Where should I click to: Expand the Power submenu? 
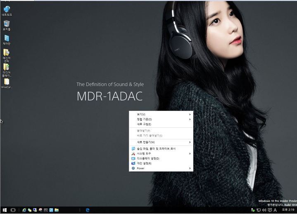click(161, 168)
